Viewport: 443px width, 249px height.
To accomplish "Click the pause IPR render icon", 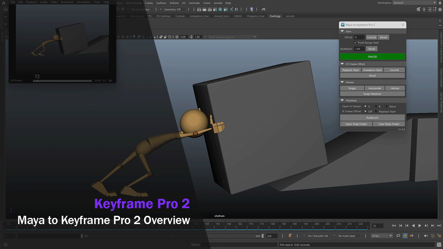I will pos(236,9).
